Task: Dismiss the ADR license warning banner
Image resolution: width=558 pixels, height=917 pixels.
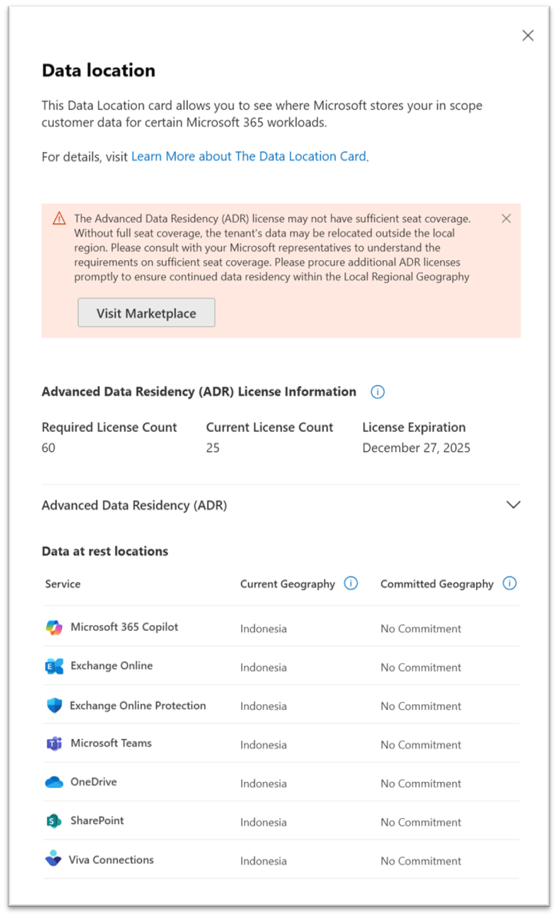Action: (x=507, y=218)
